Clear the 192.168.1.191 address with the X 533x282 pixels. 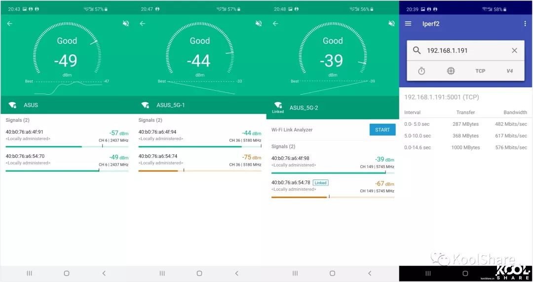pos(514,50)
